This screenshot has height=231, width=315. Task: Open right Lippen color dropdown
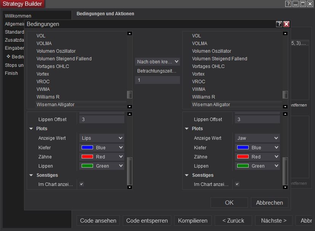tap(257, 166)
